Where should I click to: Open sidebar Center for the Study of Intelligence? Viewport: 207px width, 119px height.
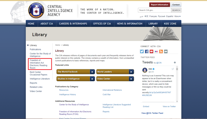pos(40,55)
